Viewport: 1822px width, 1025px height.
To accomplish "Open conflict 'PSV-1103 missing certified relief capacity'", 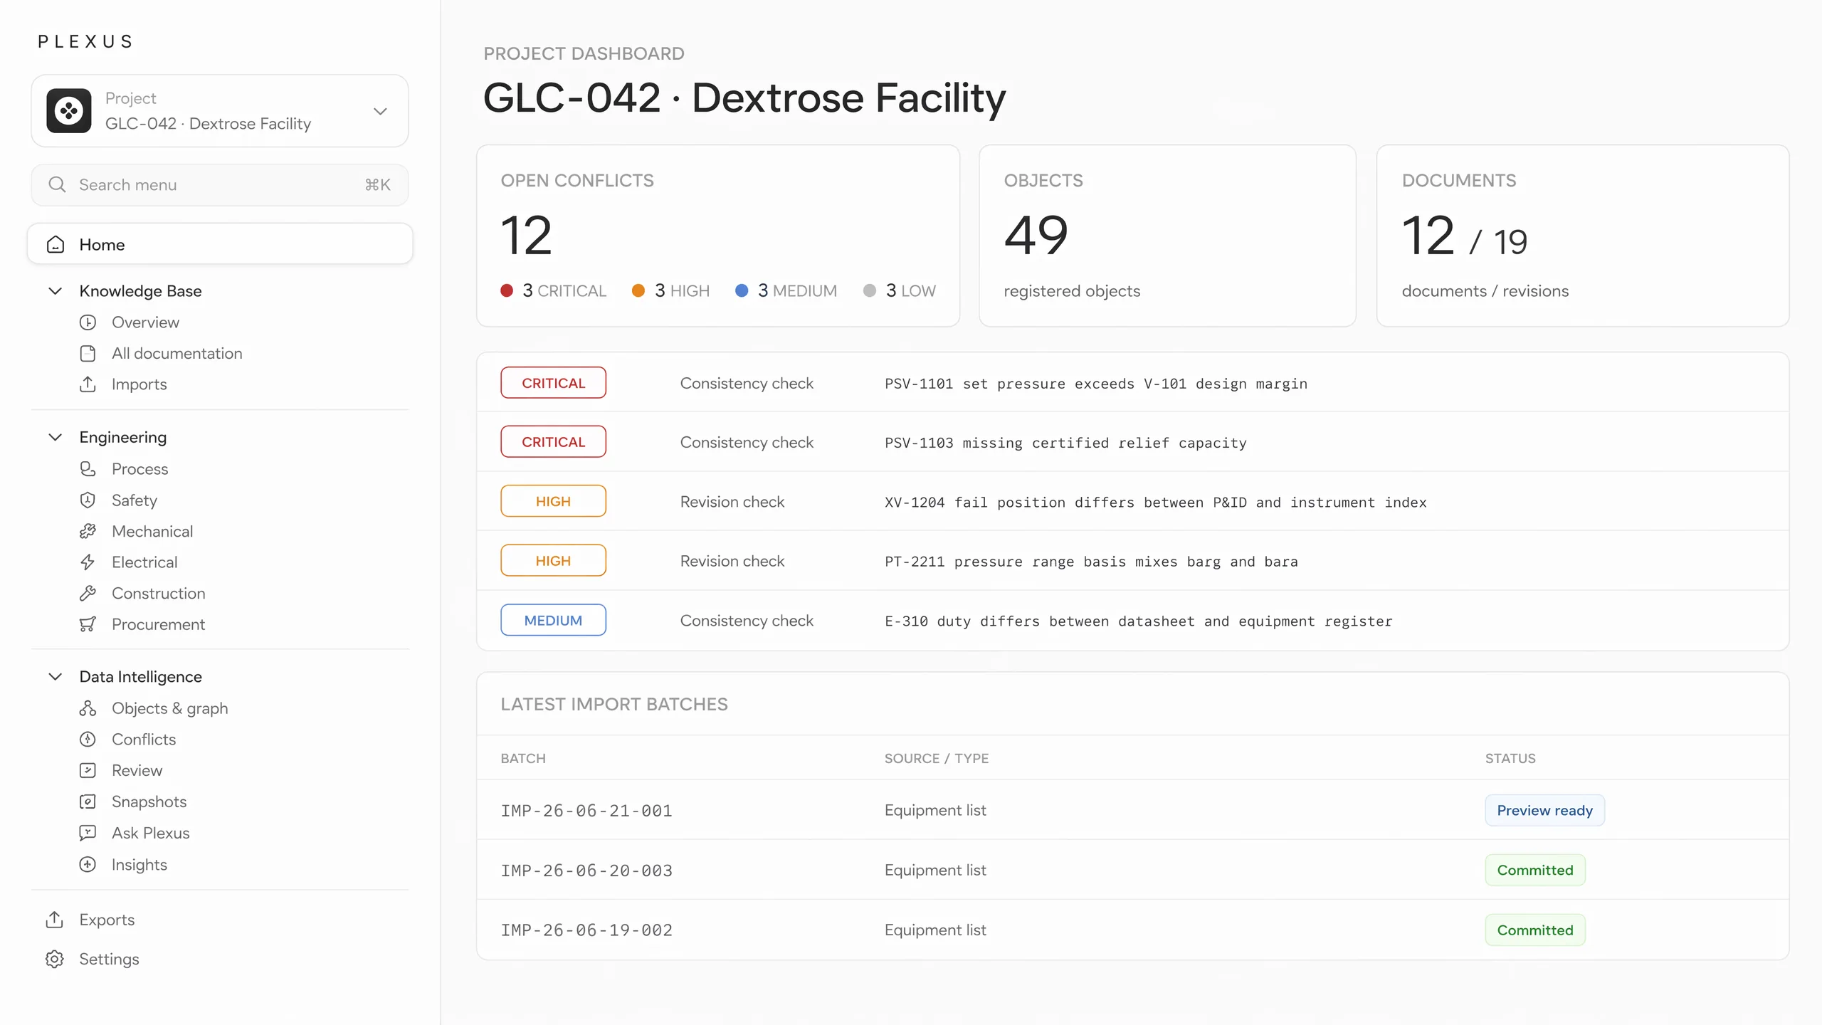I will coord(1065,443).
